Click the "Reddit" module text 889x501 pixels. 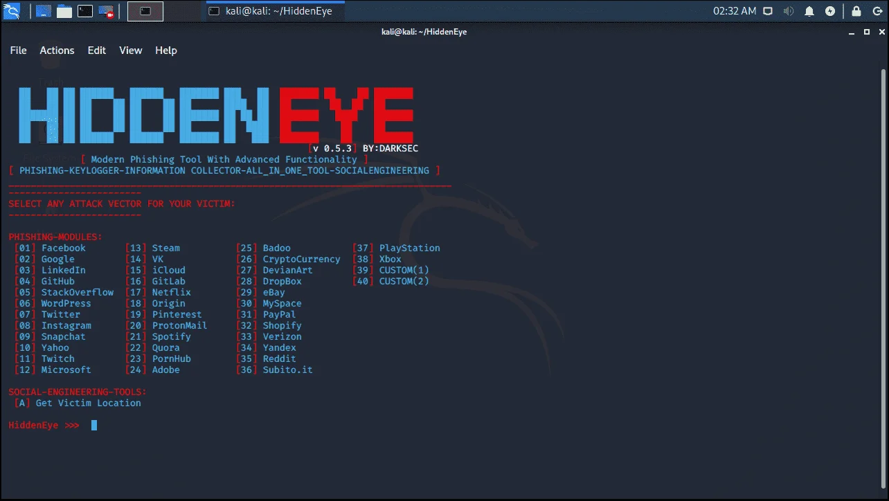coord(280,359)
